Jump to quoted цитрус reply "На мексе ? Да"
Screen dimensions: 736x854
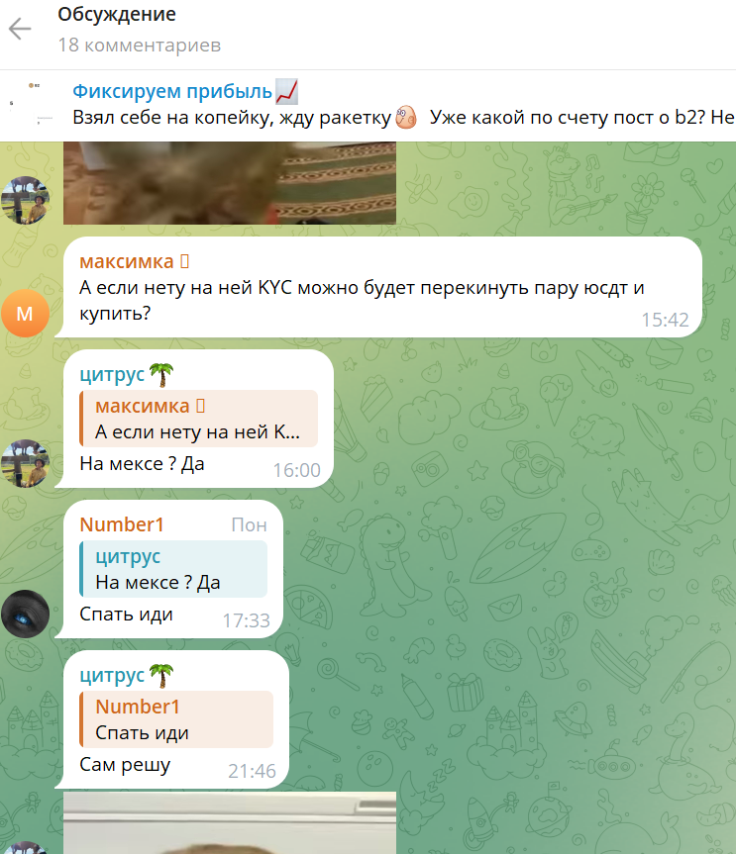[173, 569]
